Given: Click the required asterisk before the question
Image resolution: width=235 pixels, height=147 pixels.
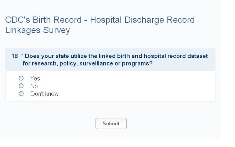Looking at the screenshot, I should pos(22,56).
